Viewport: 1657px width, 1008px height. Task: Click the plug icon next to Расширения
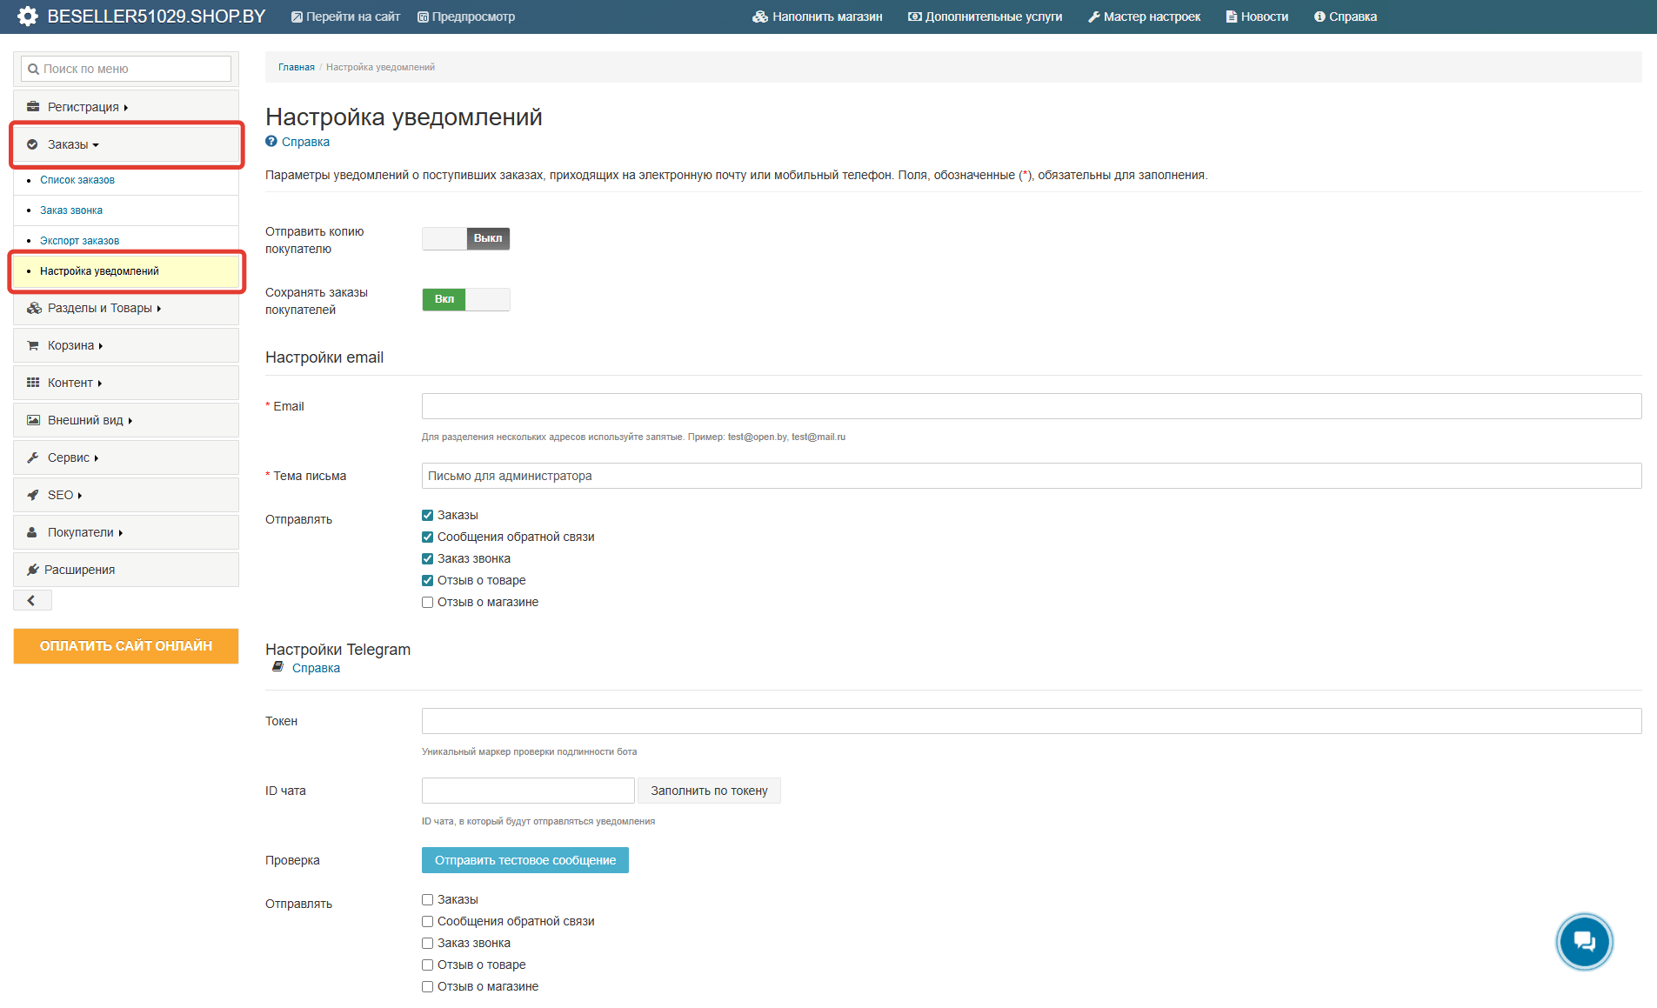[x=33, y=570]
